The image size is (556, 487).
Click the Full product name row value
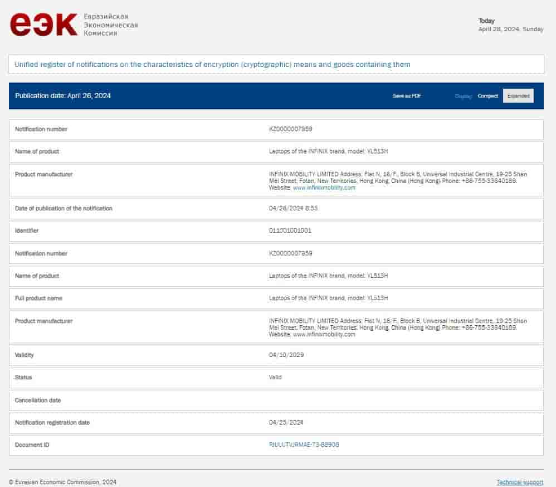328,298
